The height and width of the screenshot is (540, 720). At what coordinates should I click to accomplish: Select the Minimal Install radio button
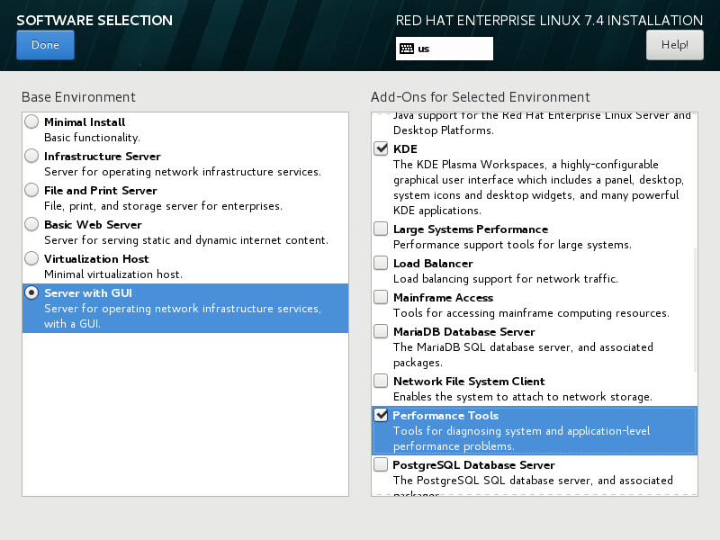point(31,122)
